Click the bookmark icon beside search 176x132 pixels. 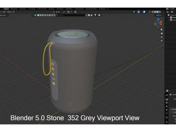[x=89, y=15]
